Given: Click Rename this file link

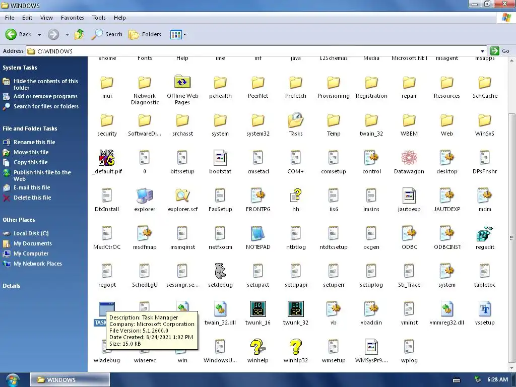Looking at the screenshot, I should click(x=34, y=142).
